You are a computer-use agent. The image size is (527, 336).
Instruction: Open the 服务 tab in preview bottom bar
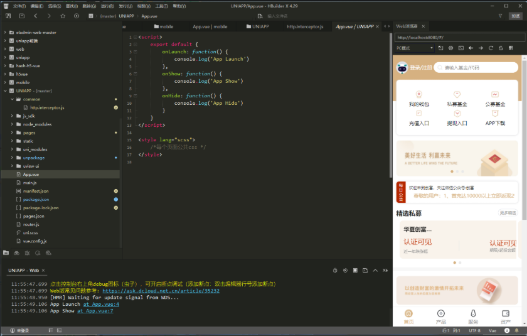473,317
